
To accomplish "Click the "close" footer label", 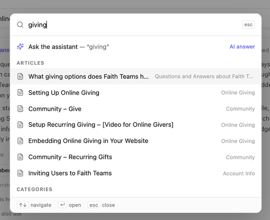I will 108,205.
